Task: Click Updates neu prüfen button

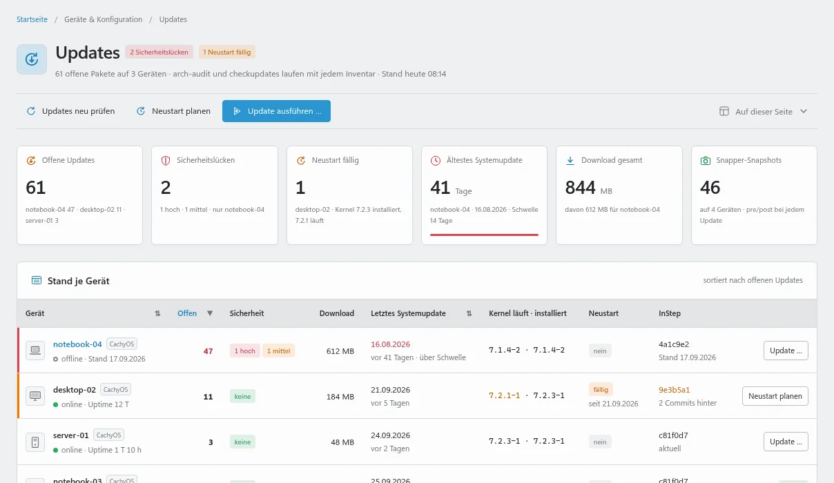Action: pyautogui.click(x=70, y=111)
